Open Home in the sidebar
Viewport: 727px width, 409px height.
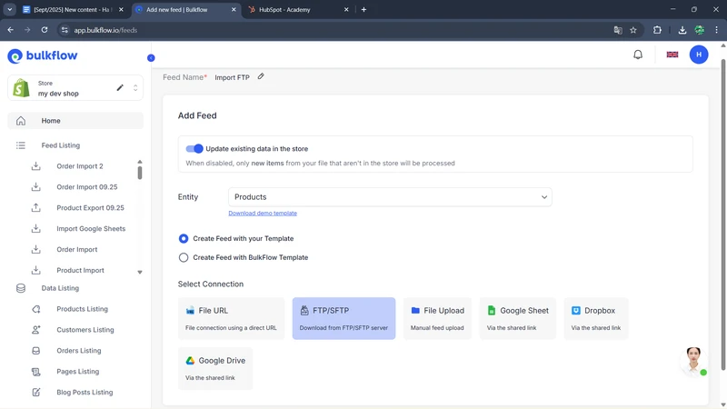pos(51,121)
